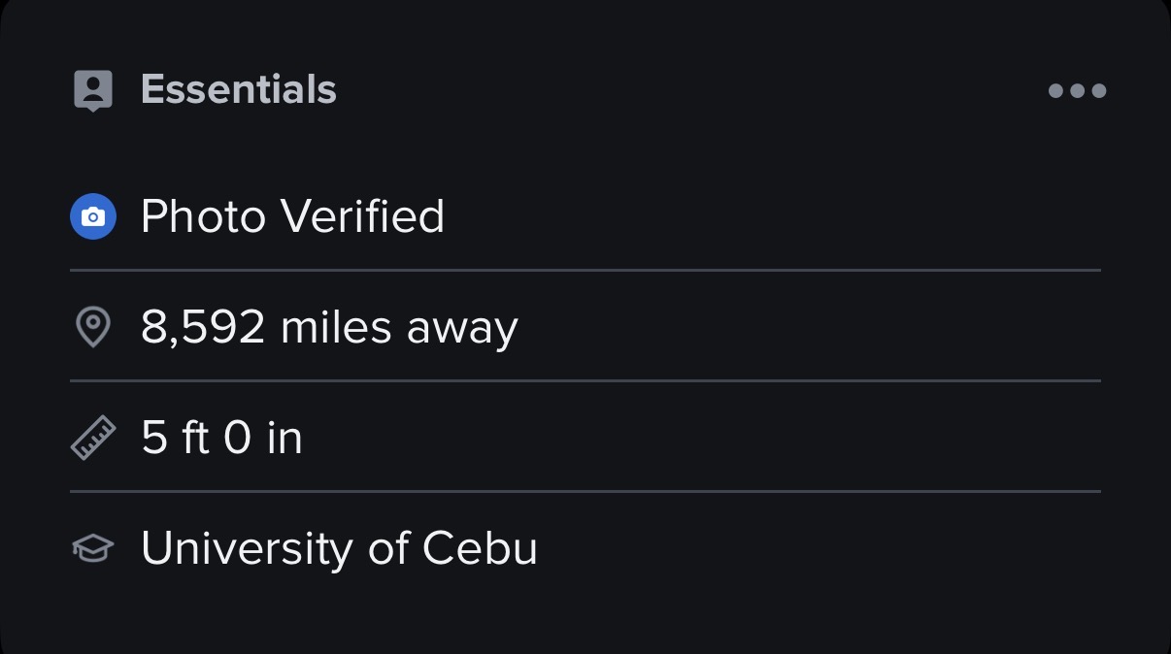Tap the blue camera verification badge
1171x654 pixels.
point(93,216)
